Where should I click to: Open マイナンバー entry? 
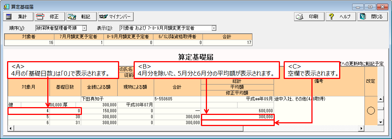pos(115,17)
